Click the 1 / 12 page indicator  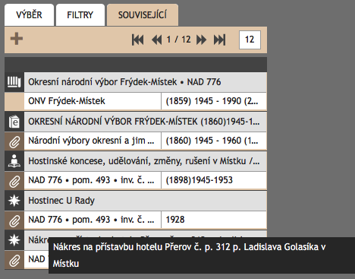(x=178, y=40)
